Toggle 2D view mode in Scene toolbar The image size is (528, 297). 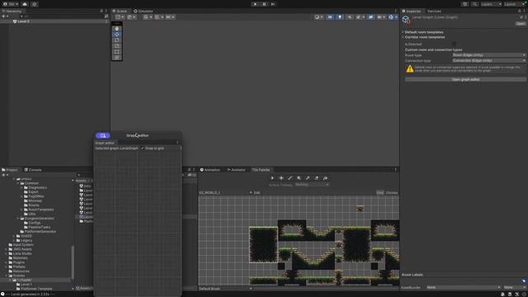[330, 16]
